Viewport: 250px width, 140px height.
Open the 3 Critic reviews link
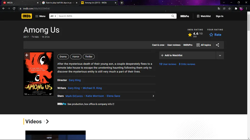point(187,64)
